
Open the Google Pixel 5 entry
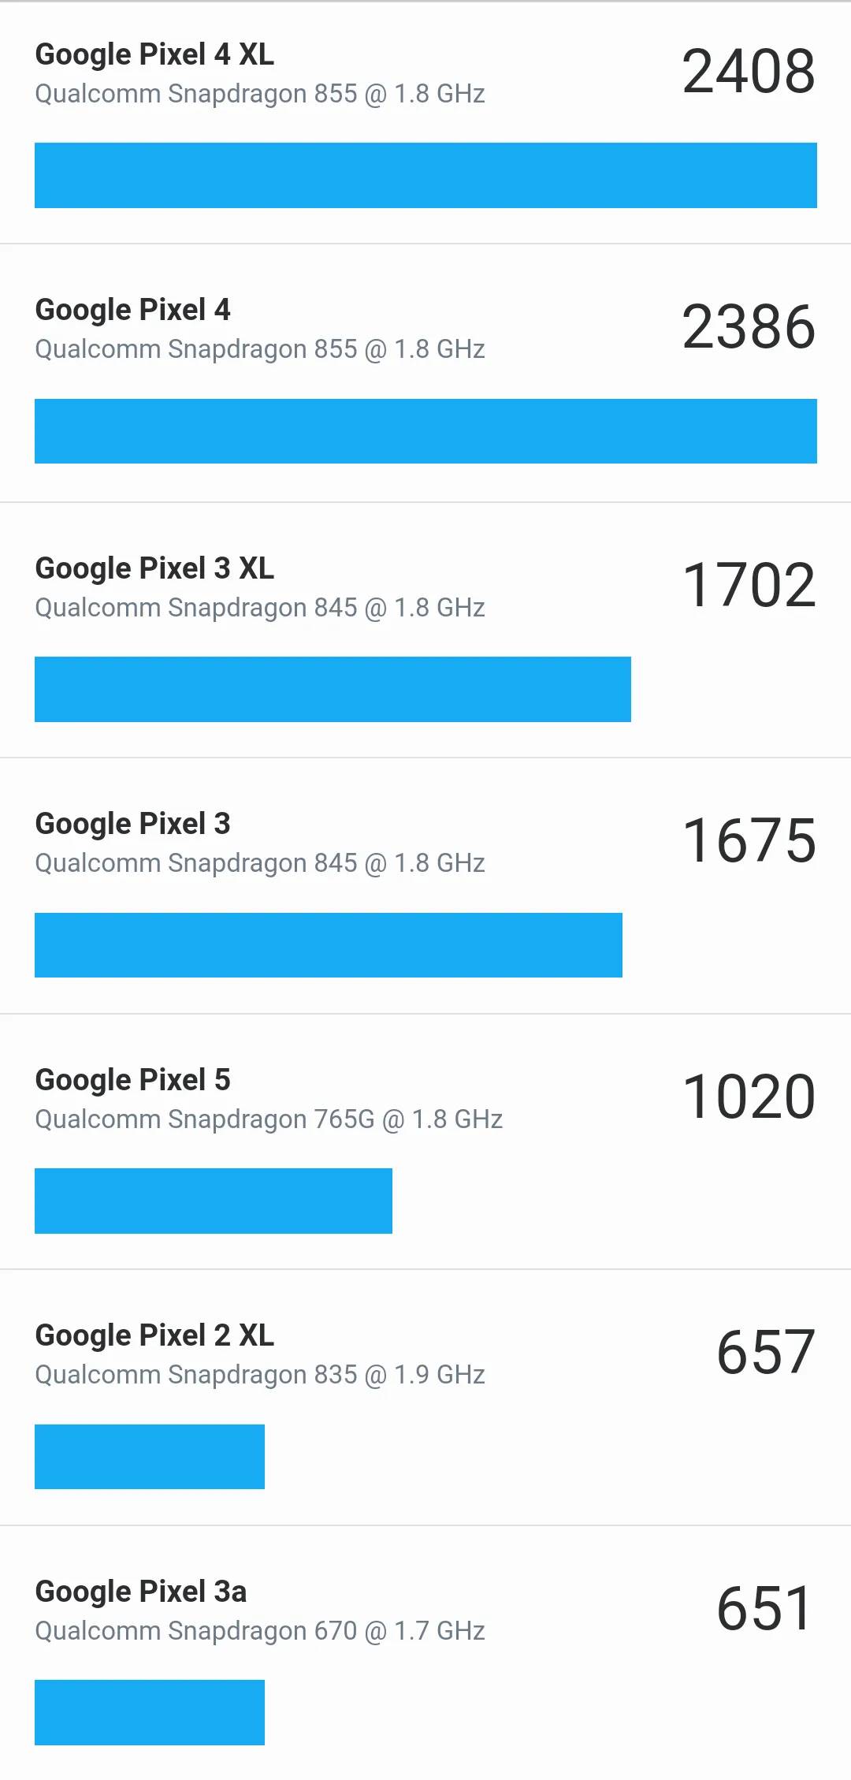[x=132, y=1080]
